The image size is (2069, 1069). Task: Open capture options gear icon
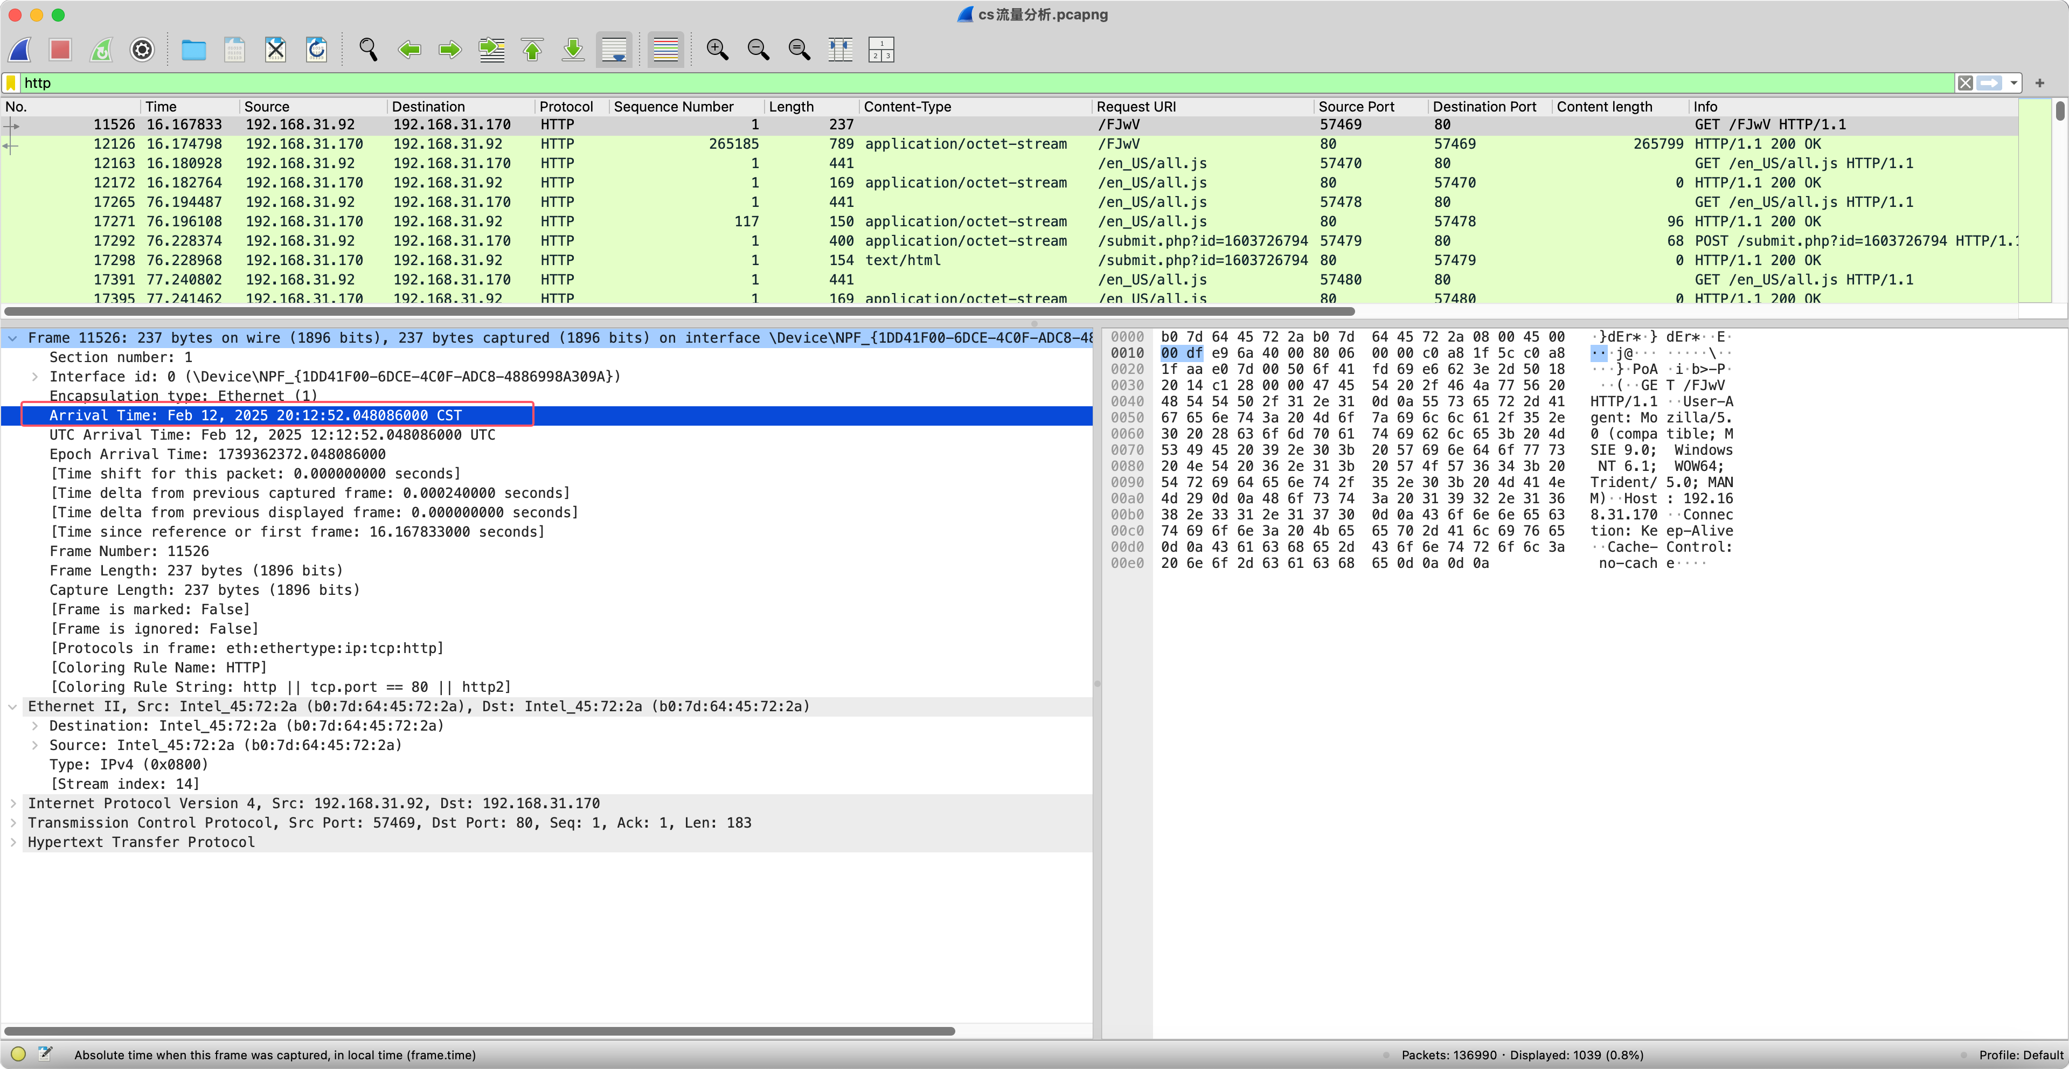142,50
